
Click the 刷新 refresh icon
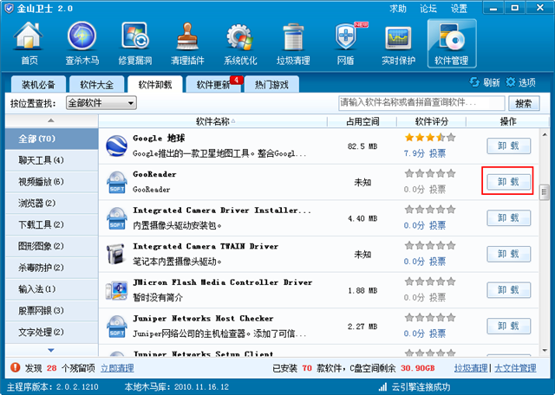point(474,82)
